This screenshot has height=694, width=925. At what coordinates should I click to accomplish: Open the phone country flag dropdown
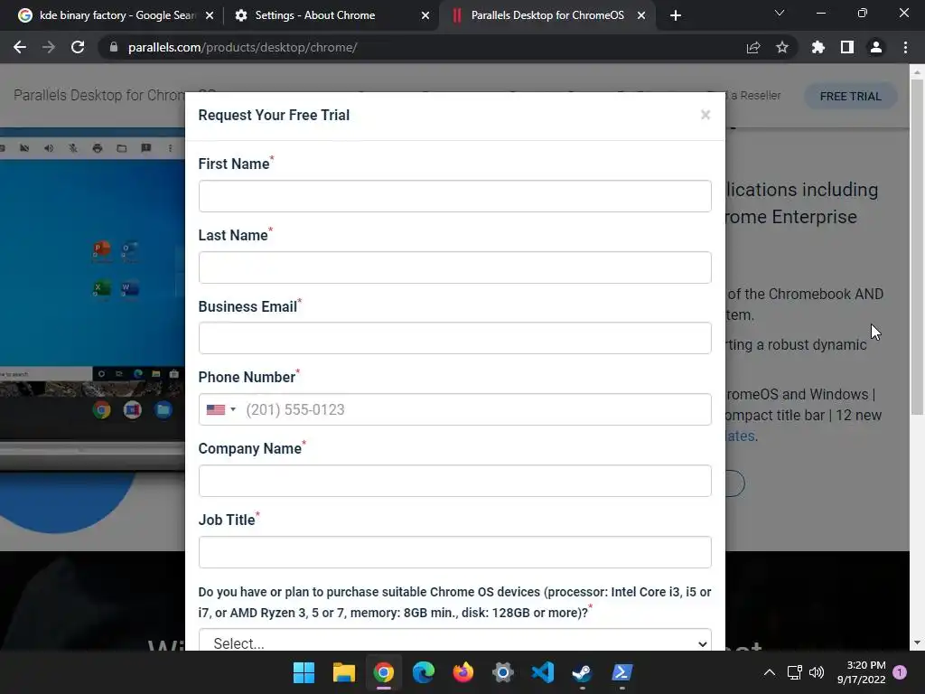221,409
